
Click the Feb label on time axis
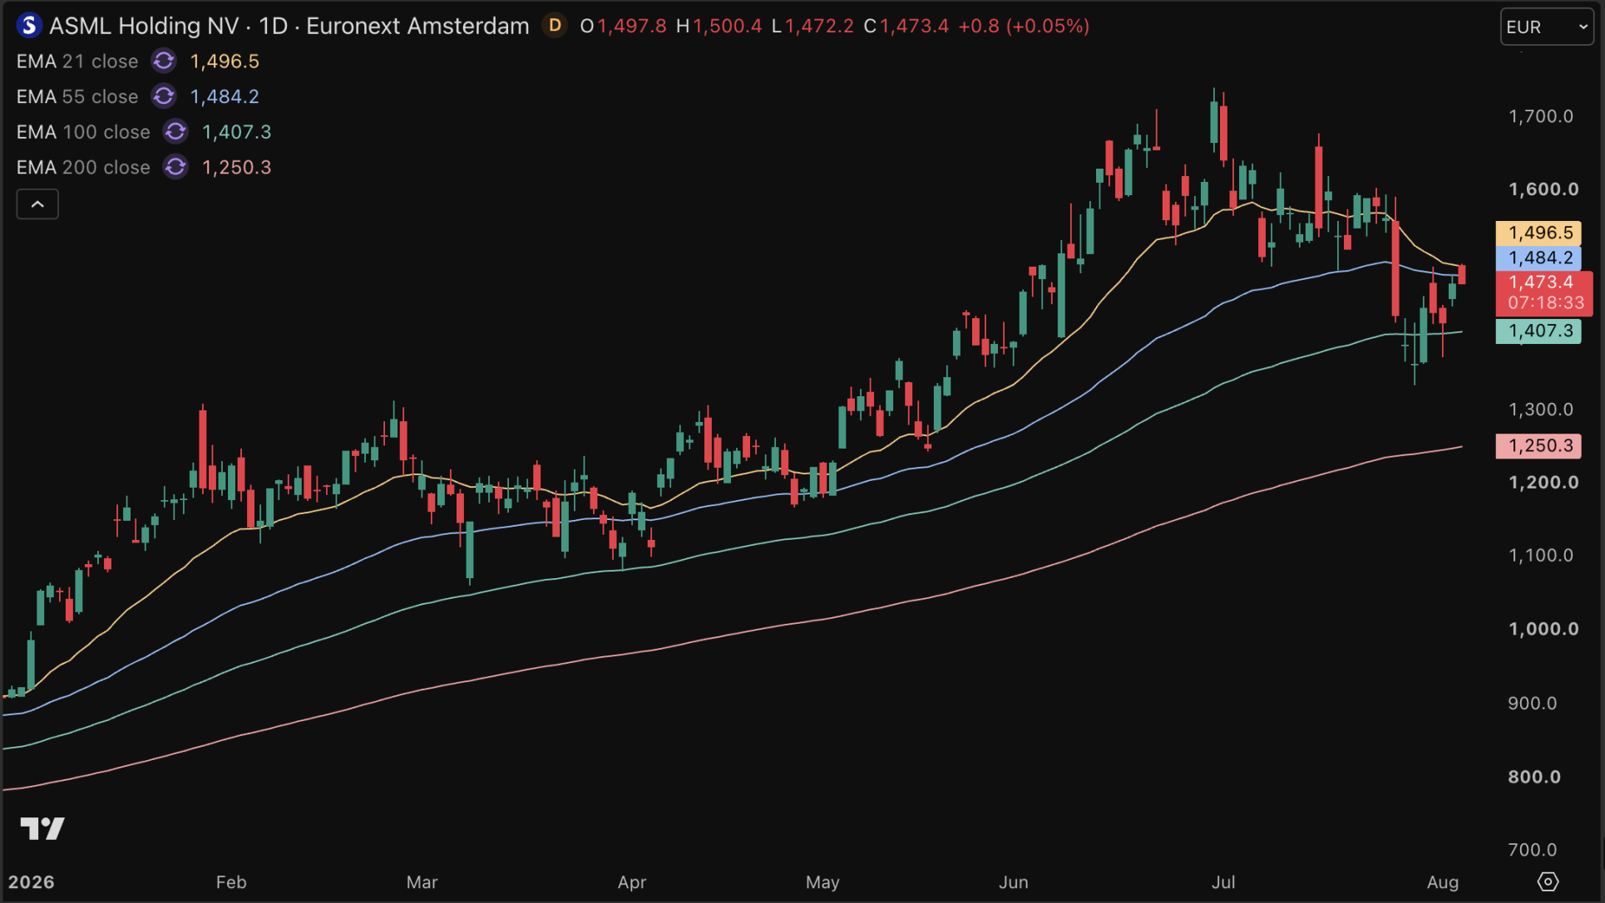(x=231, y=882)
